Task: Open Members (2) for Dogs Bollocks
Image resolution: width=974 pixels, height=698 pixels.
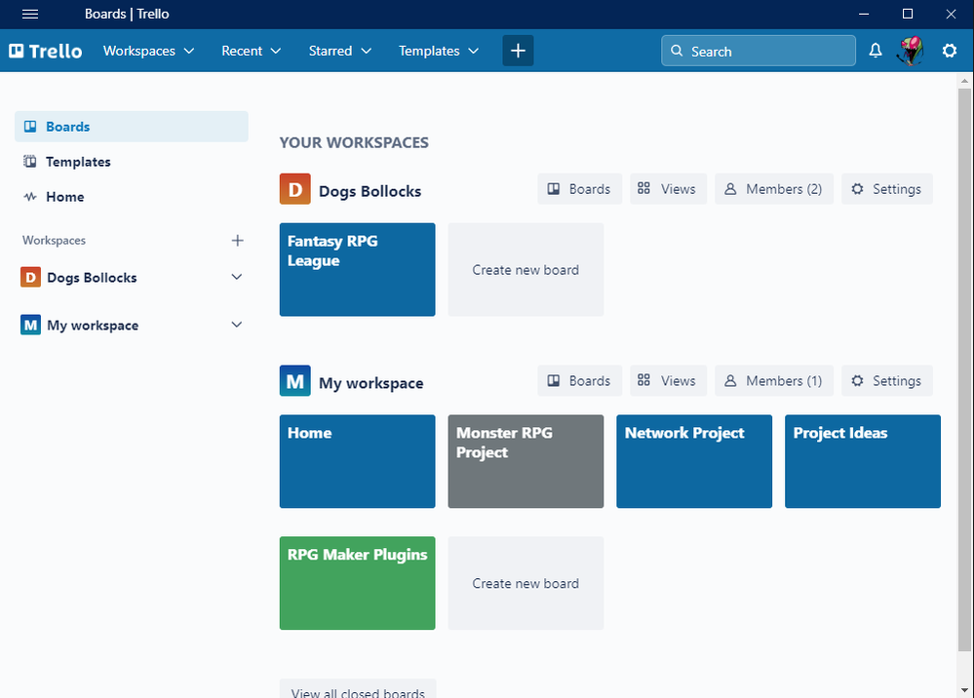Action: [774, 189]
